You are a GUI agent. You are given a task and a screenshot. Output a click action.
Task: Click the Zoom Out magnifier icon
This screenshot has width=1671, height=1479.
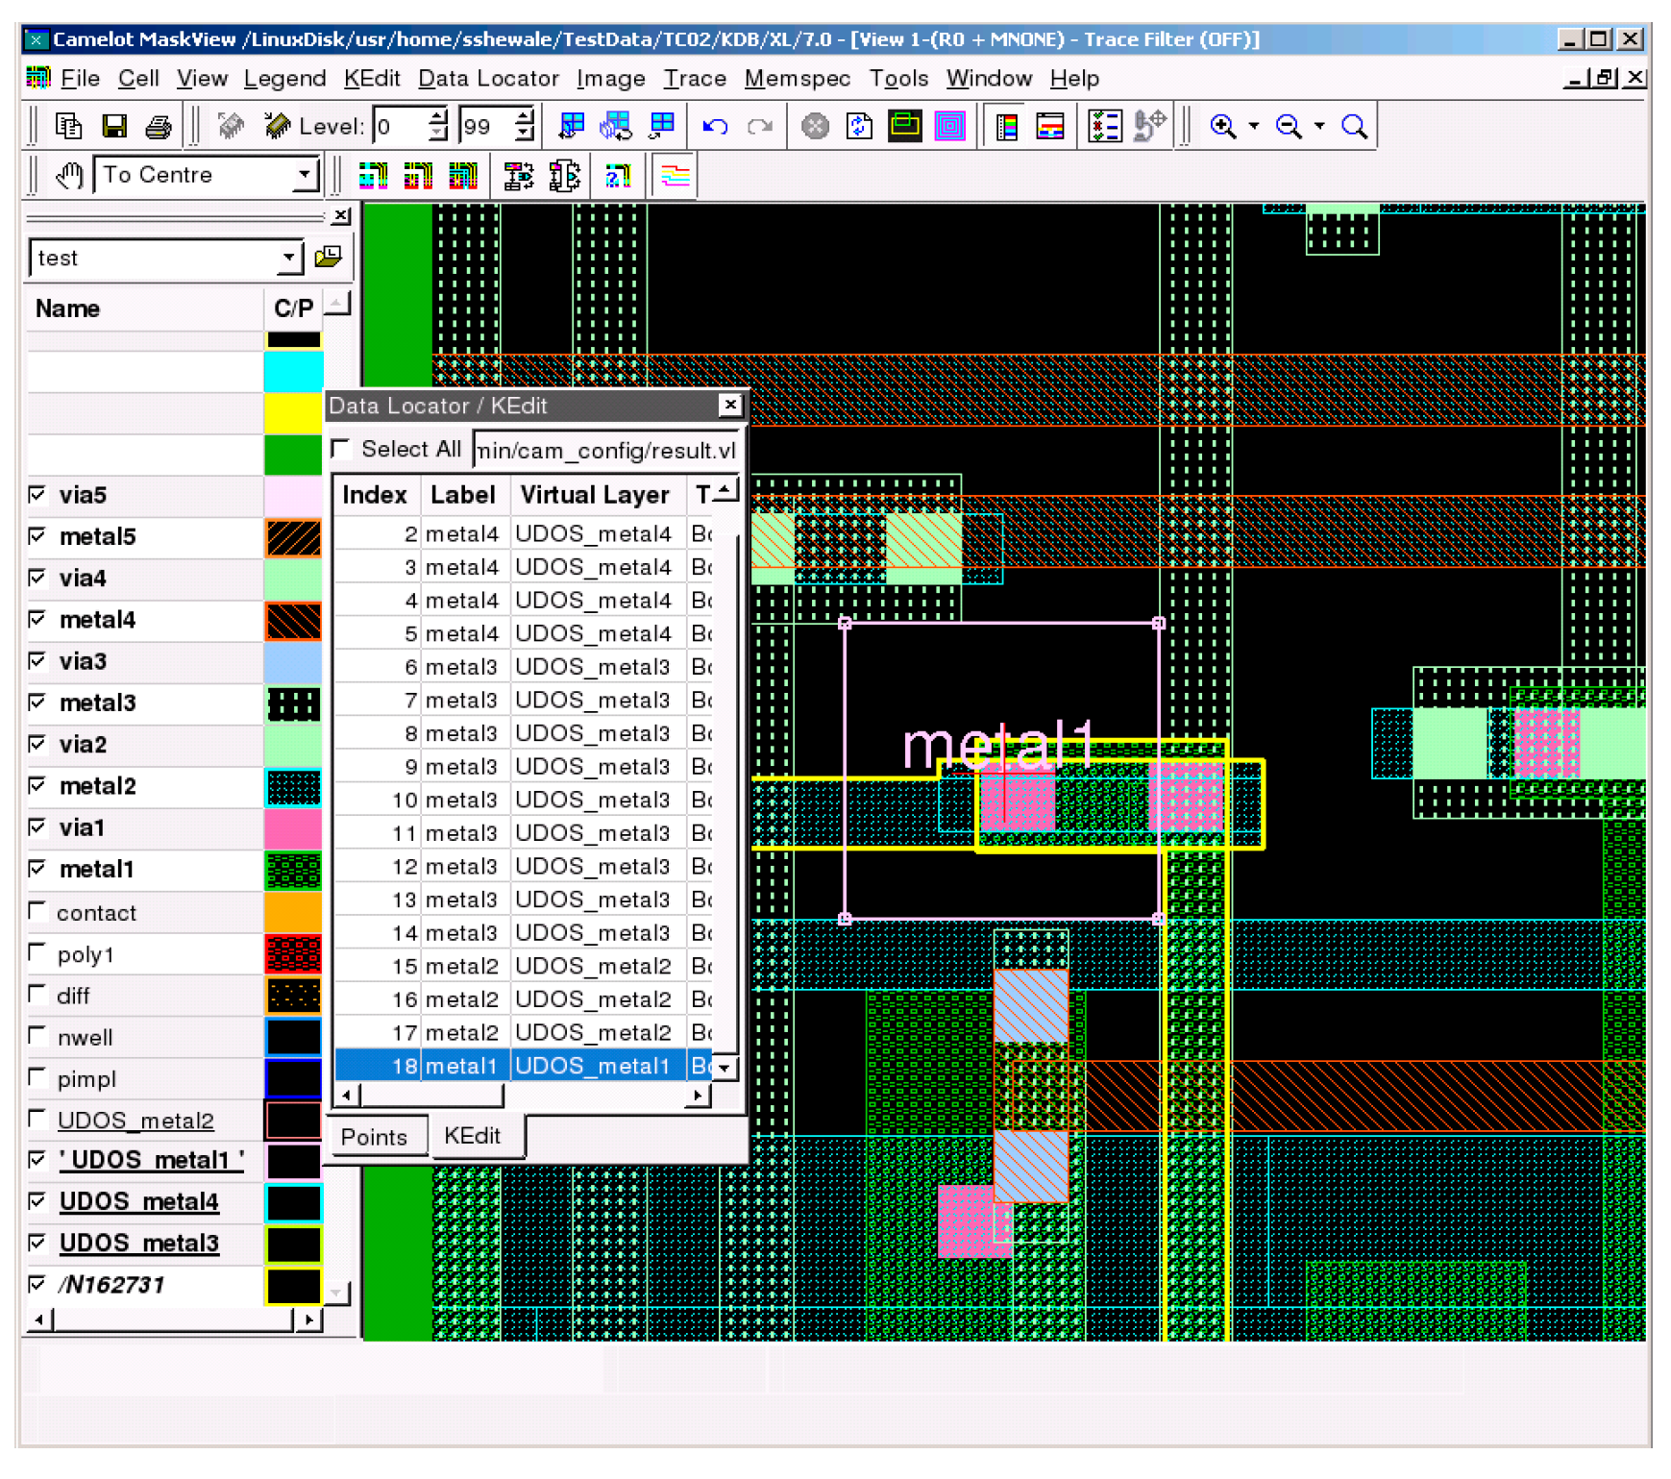(x=1288, y=127)
